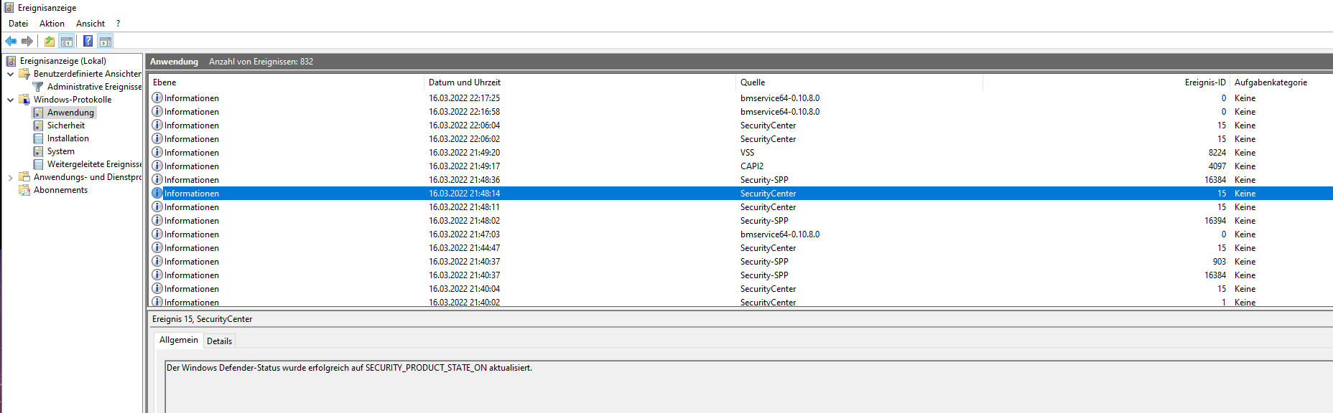Click the Abonnements icon in tree
This screenshot has width=1333, height=413.
point(24,190)
